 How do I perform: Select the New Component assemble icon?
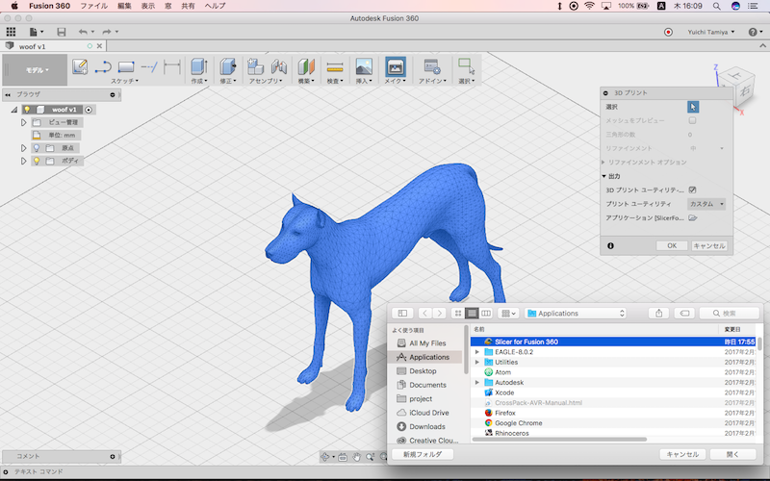point(255,66)
